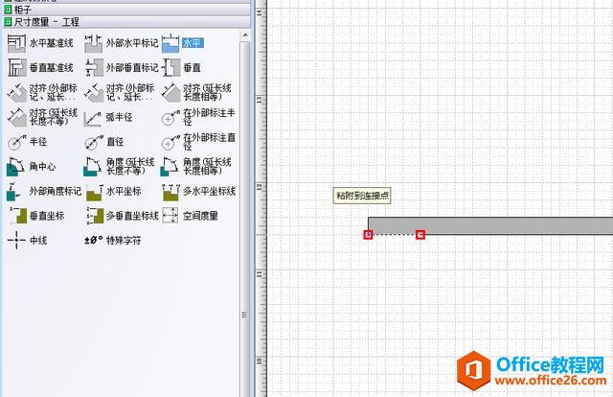The width and height of the screenshot is (613, 397).
Task: Select the 角度(延长线长度相等) shape
Action: tap(196, 167)
